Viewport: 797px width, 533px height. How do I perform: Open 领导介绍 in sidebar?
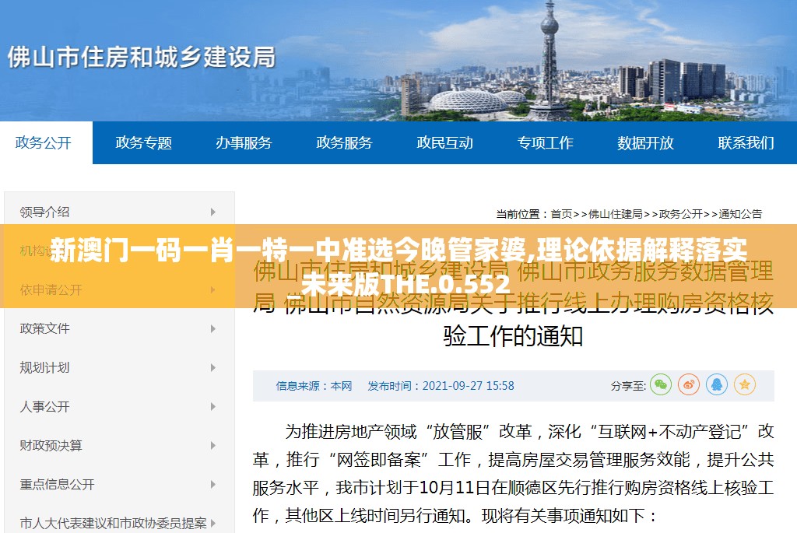[44, 212]
